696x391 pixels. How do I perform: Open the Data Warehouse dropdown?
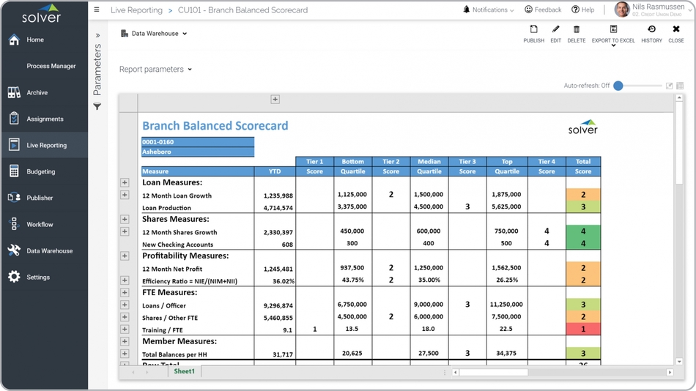(x=155, y=34)
